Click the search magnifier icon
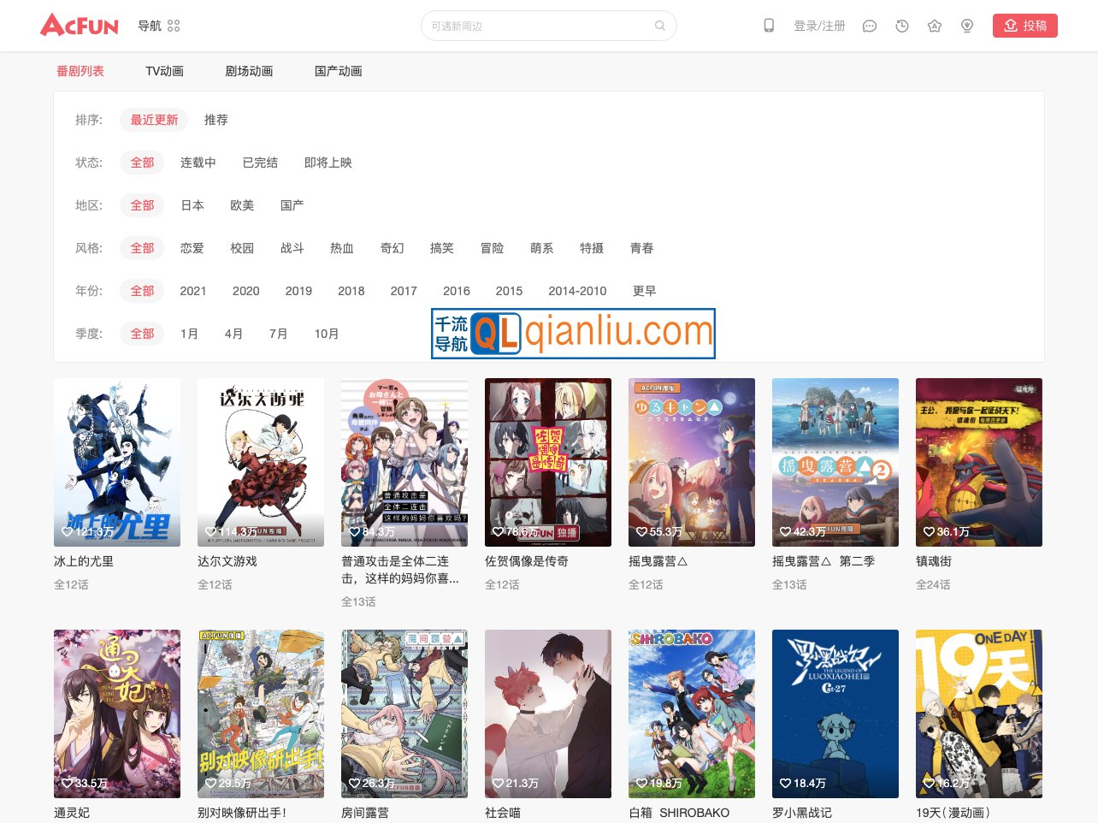 point(659,26)
